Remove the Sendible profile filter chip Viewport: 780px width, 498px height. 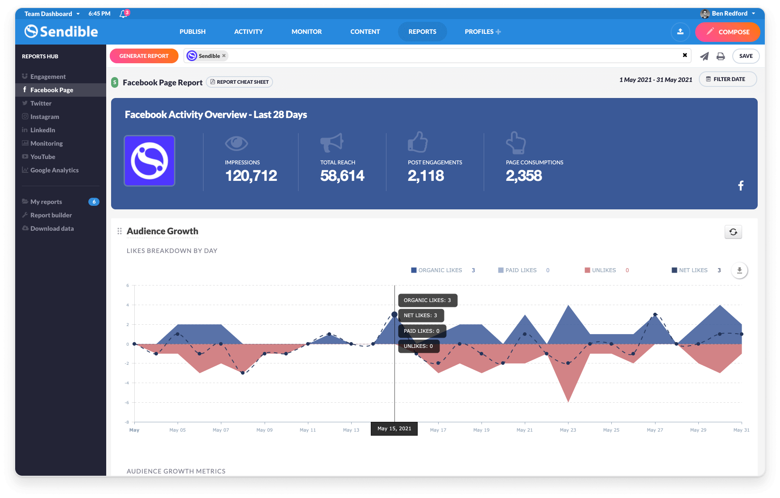(x=224, y=56)
